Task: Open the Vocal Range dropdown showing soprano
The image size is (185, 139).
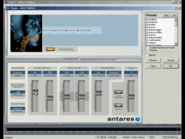Action: tap(18, 72)
